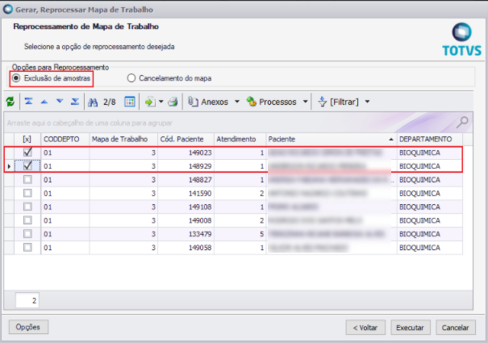Click the export green arrow icon

pos(150,102)
